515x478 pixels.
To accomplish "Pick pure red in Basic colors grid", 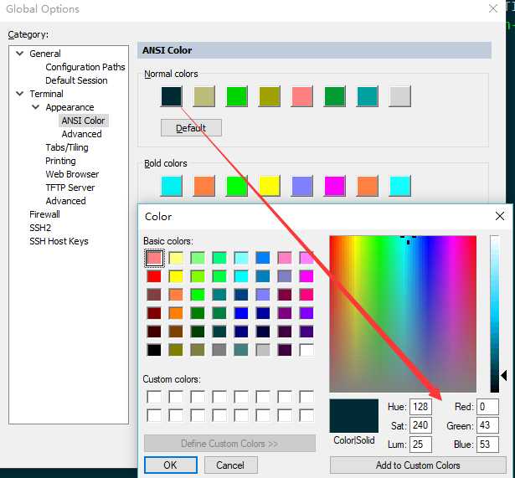I will point(154,276).
